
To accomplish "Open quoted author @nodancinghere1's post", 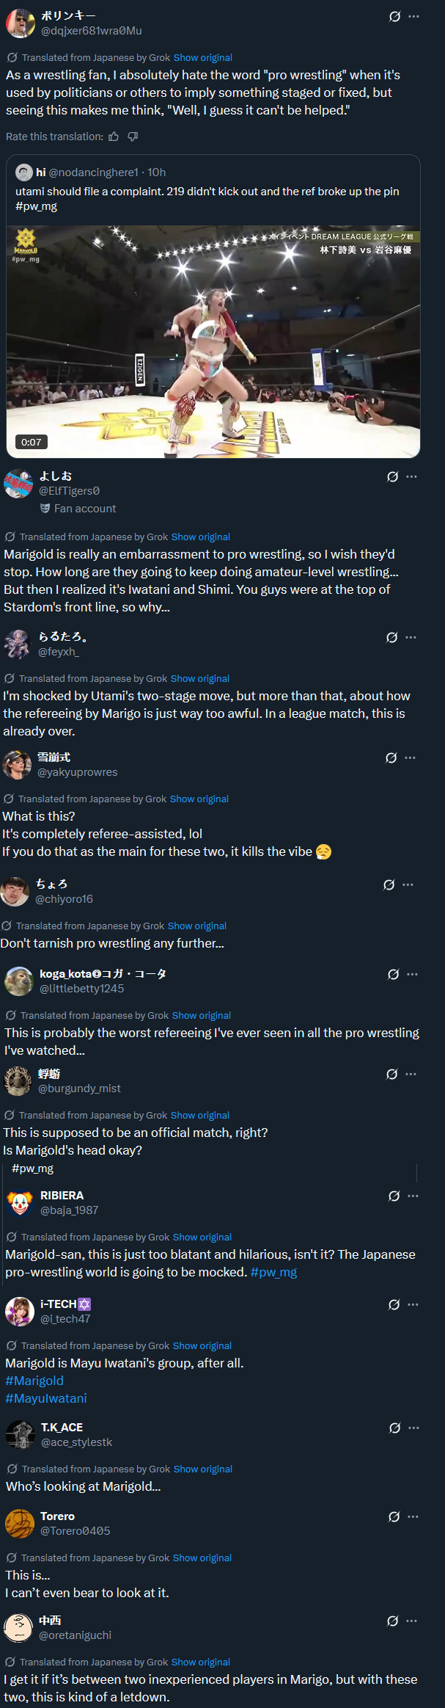I will (93, 172).
